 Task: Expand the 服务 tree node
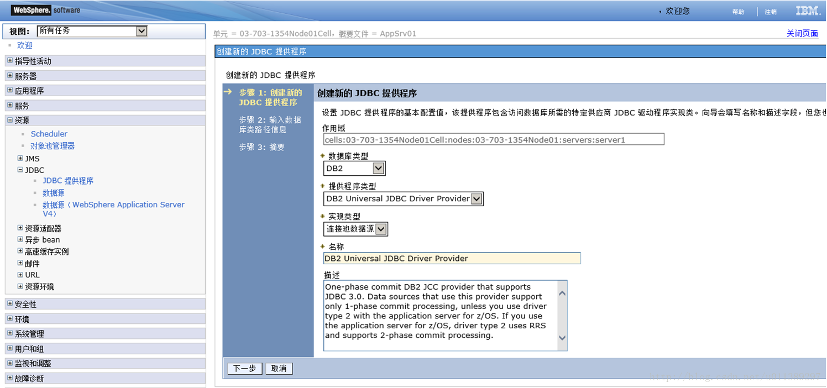point(10,105)
